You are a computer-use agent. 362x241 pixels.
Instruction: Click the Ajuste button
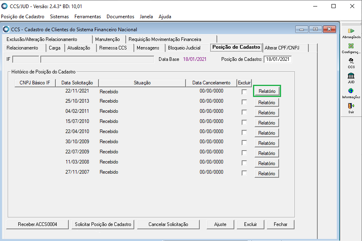(x=220, y=224)
